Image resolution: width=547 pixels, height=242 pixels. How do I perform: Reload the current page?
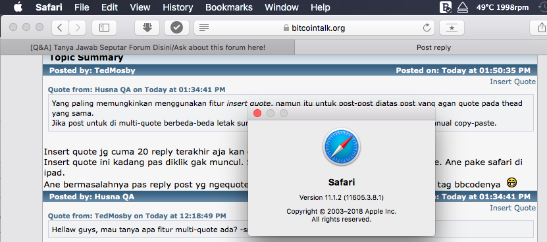coord(427,28)
